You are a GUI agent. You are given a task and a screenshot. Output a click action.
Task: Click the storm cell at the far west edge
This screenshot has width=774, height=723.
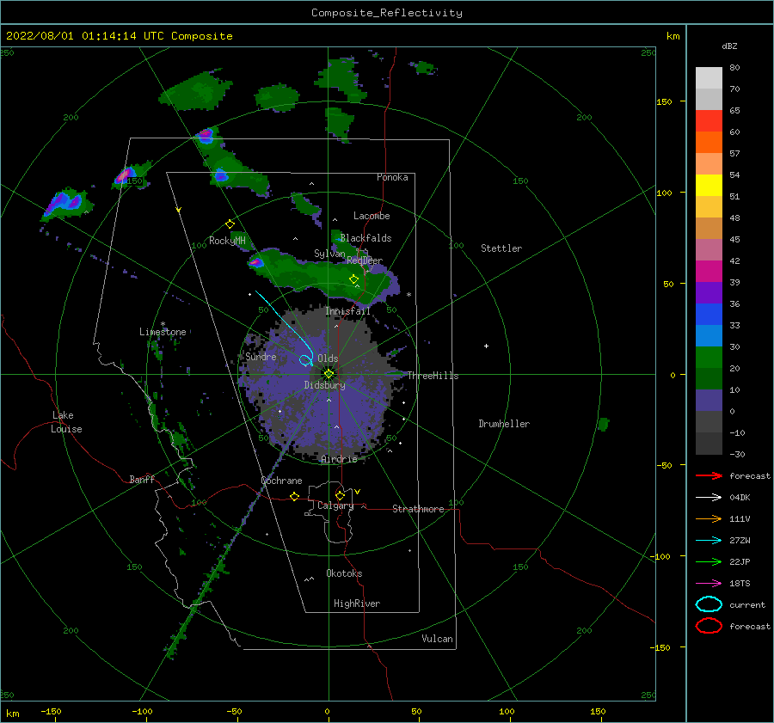point(65,203)
